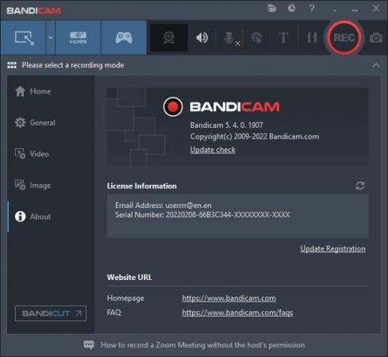Open the Zoom Meeting recording tip
Image resolution: width=388 pixels, height=357 pixels.
pyautogui.click(x=202, y=345)
